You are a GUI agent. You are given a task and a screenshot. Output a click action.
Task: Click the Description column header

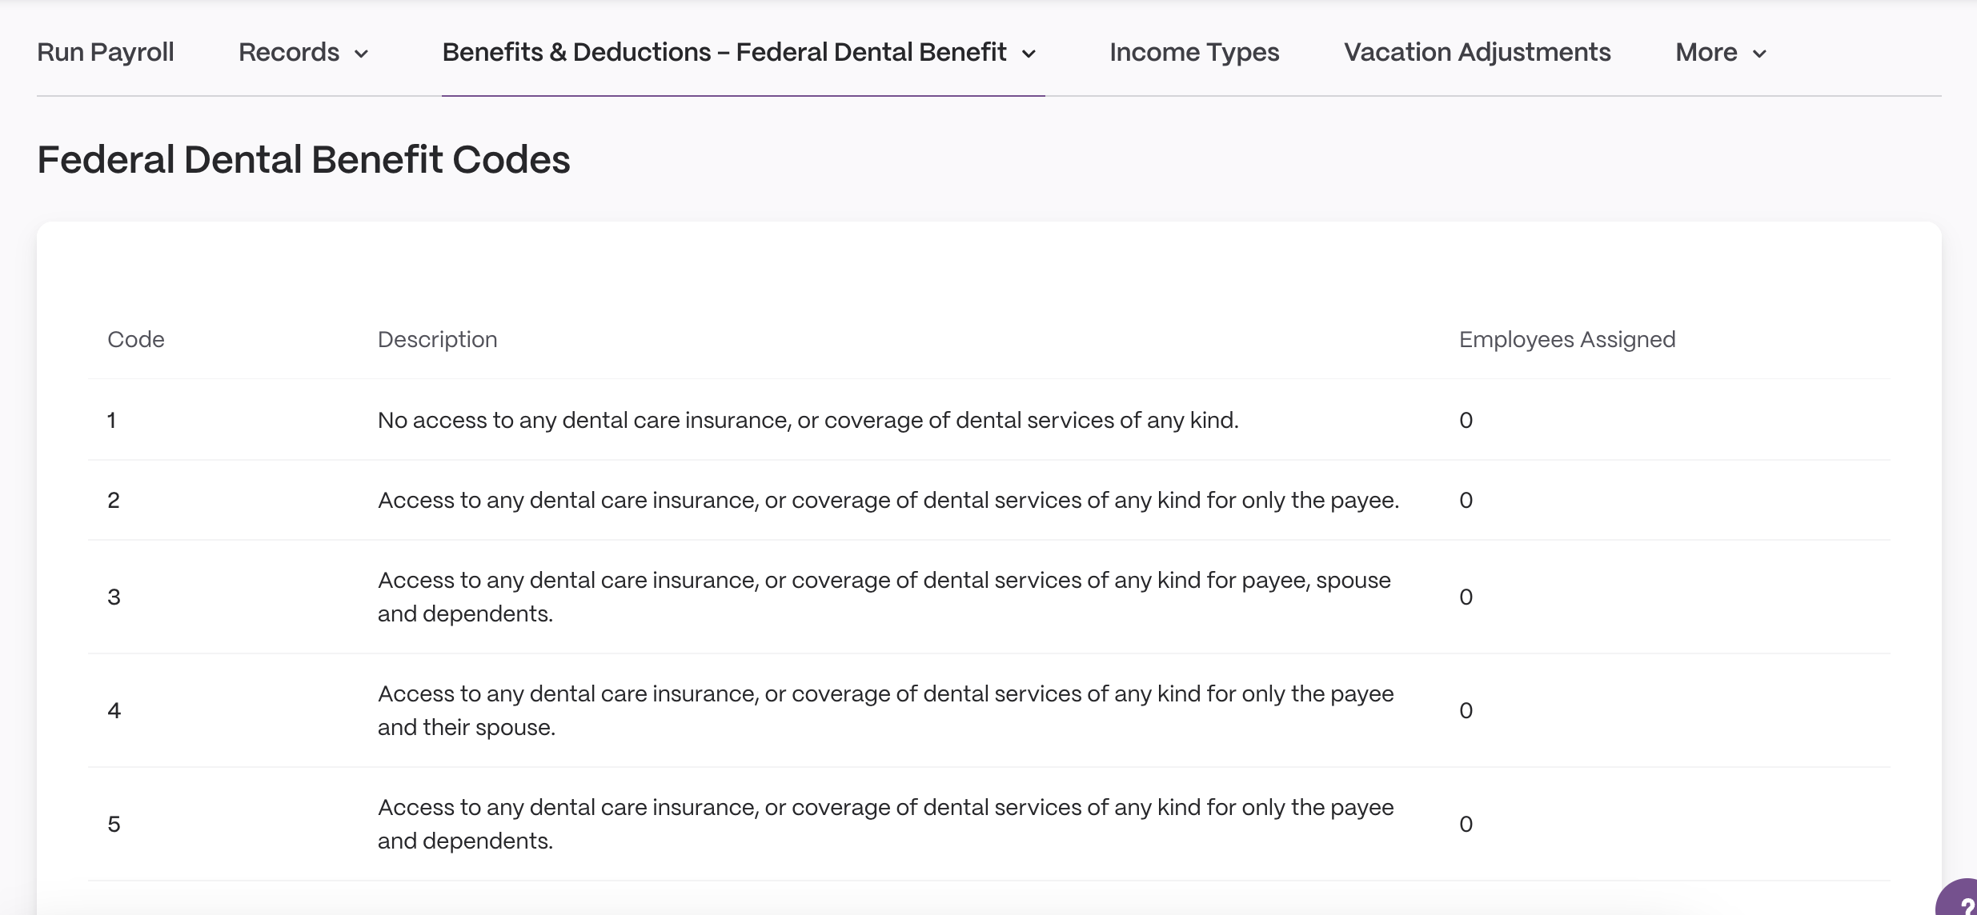pyautogui.click(x=438, y=339)
